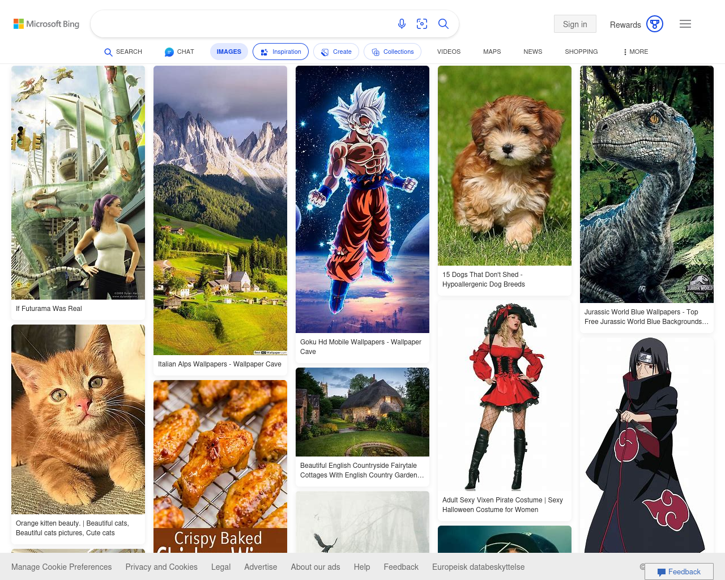Open About our ads link
725x580 pixels.
[315, 567]
